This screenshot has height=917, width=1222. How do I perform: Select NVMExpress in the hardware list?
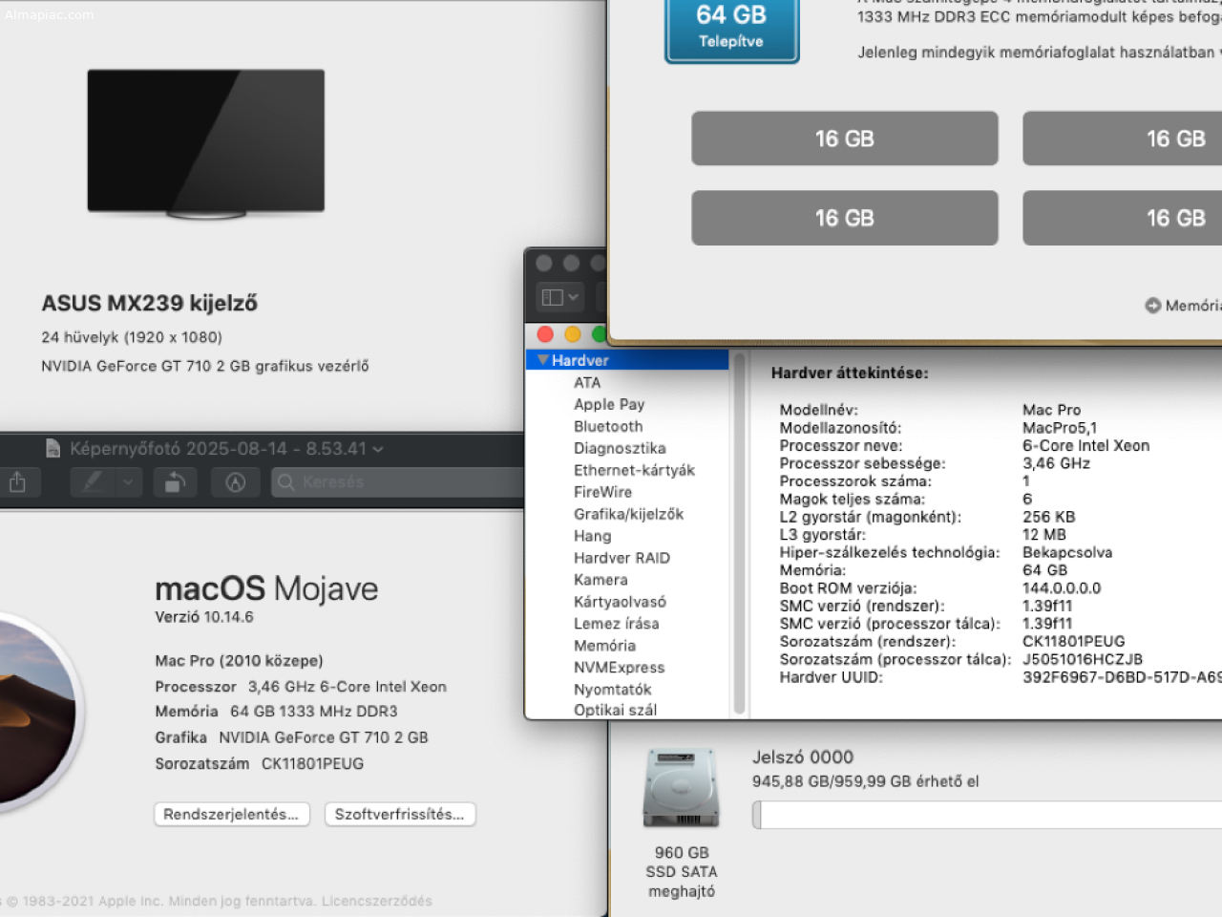coord(619,668)
